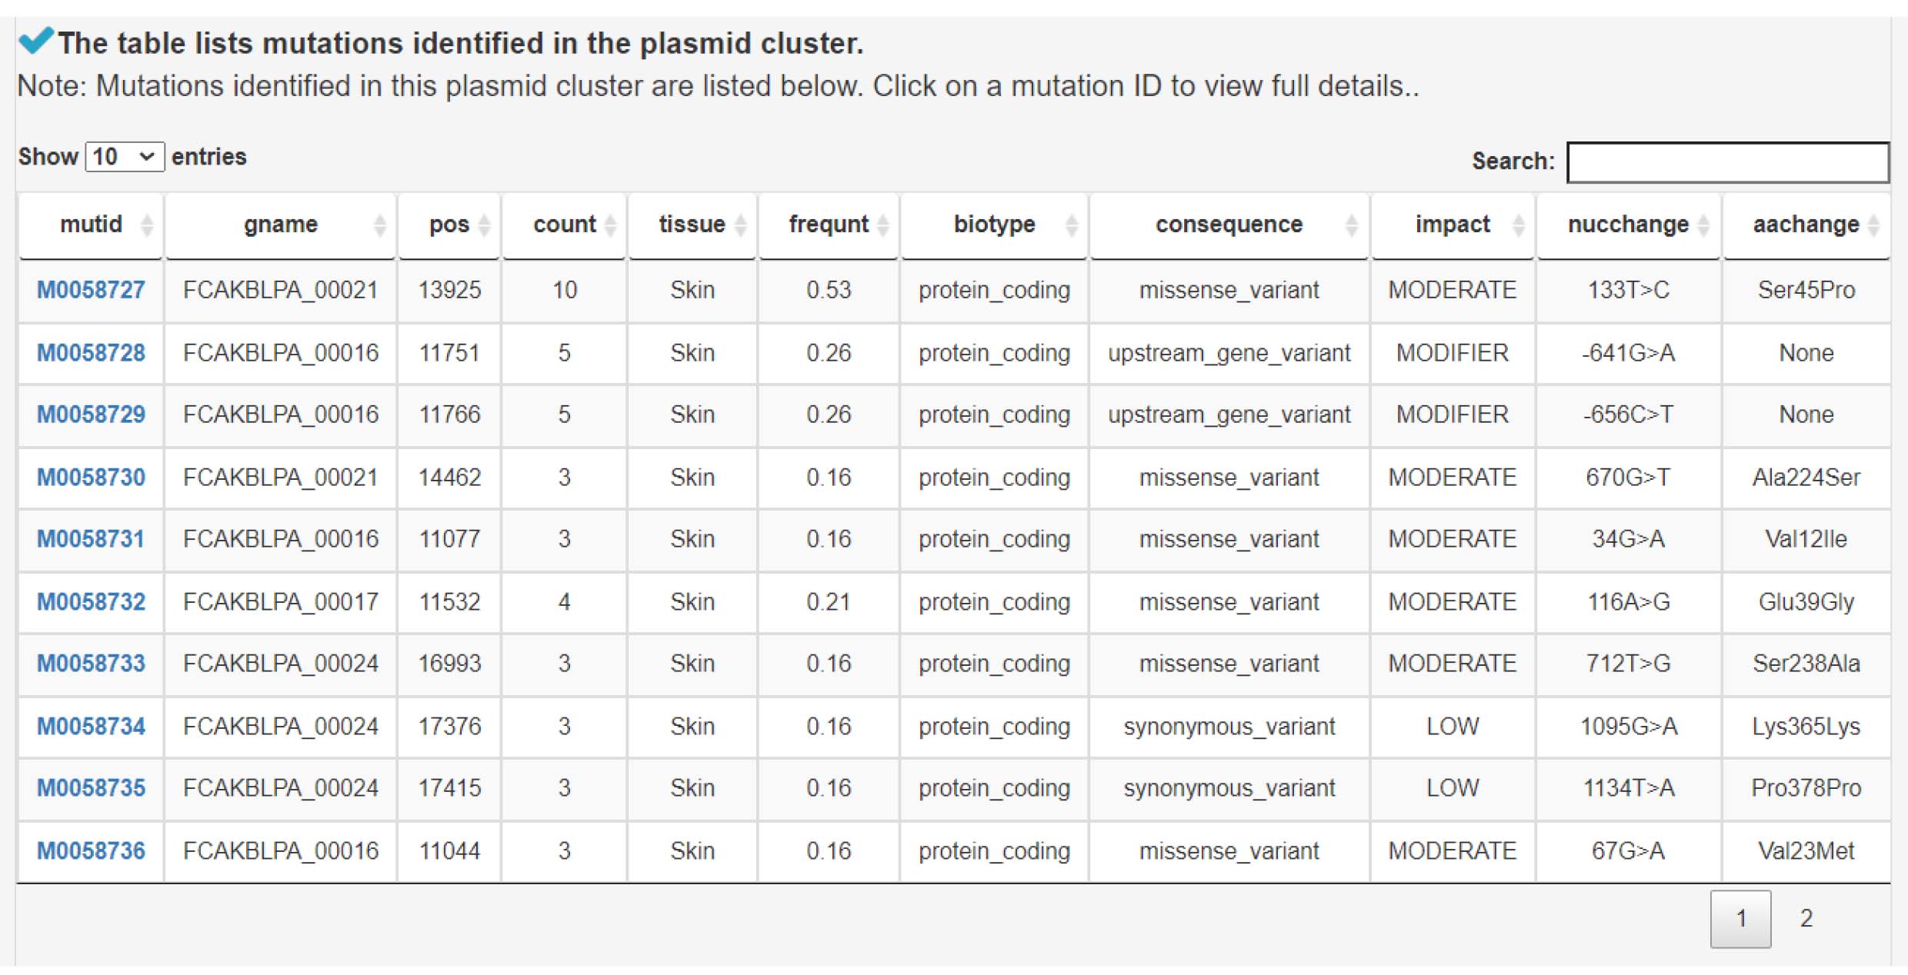Open mutation M0058727 details
This screenshot has width=1908, height=975.
tap(91, 290)
